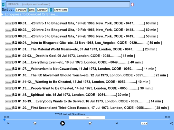Toggle the showHeard button

[x=61, y=10]
